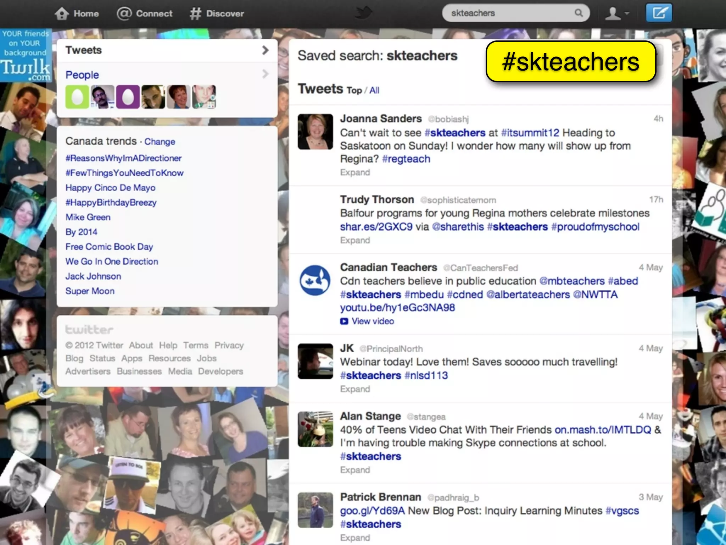The width and height of the screenshot is (726, 545).
Task: Open trend By 2014
Action: tap(81, 232)
